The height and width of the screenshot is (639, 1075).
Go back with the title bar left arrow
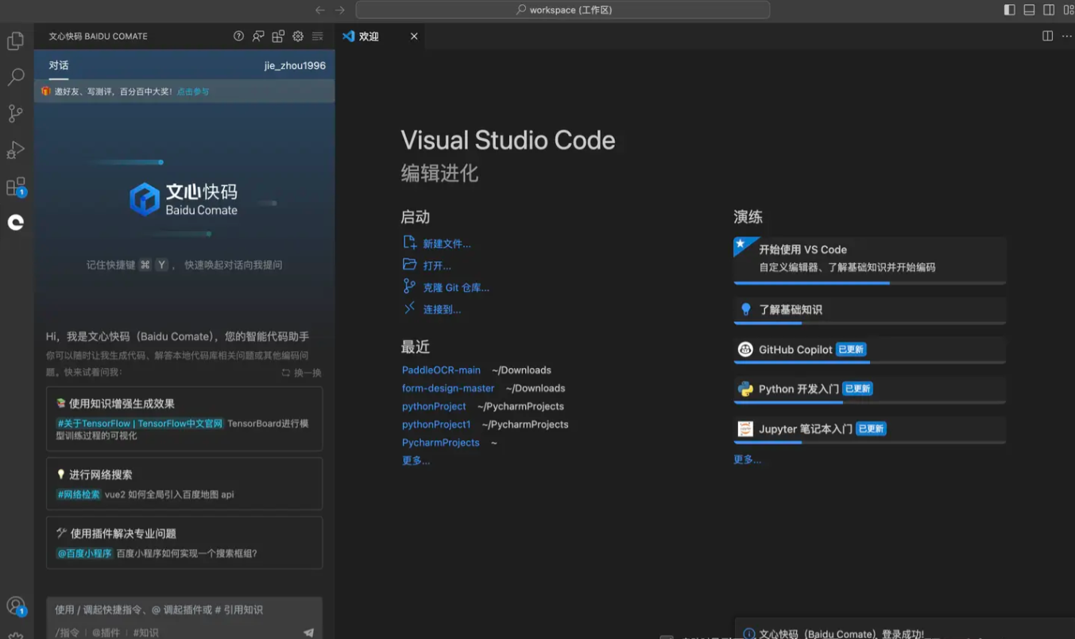click(x=320, y=10)
